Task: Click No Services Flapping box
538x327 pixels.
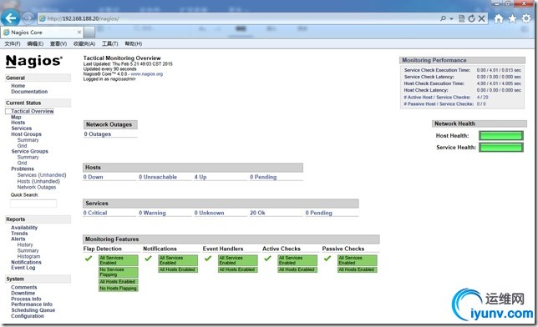Action: coord(119,272)
